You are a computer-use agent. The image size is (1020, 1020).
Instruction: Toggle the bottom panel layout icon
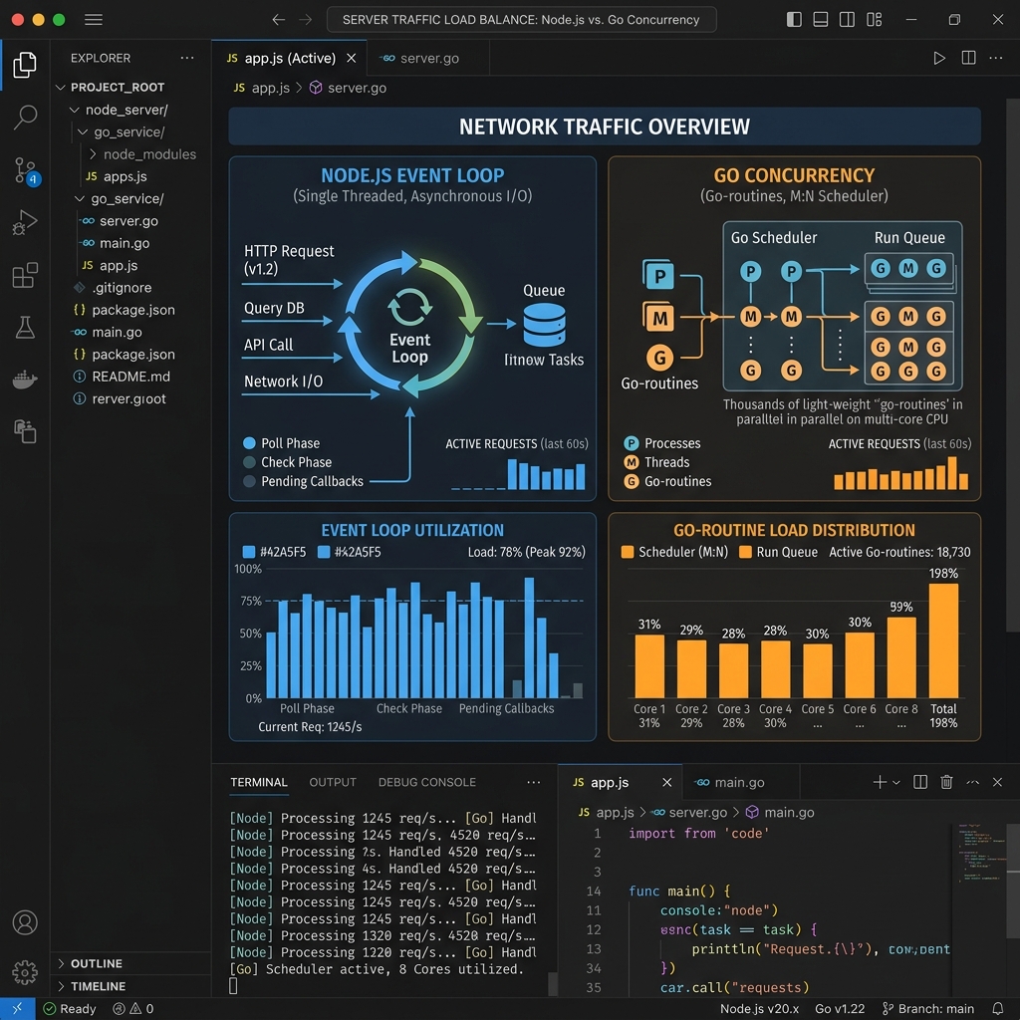pos(821,20)
